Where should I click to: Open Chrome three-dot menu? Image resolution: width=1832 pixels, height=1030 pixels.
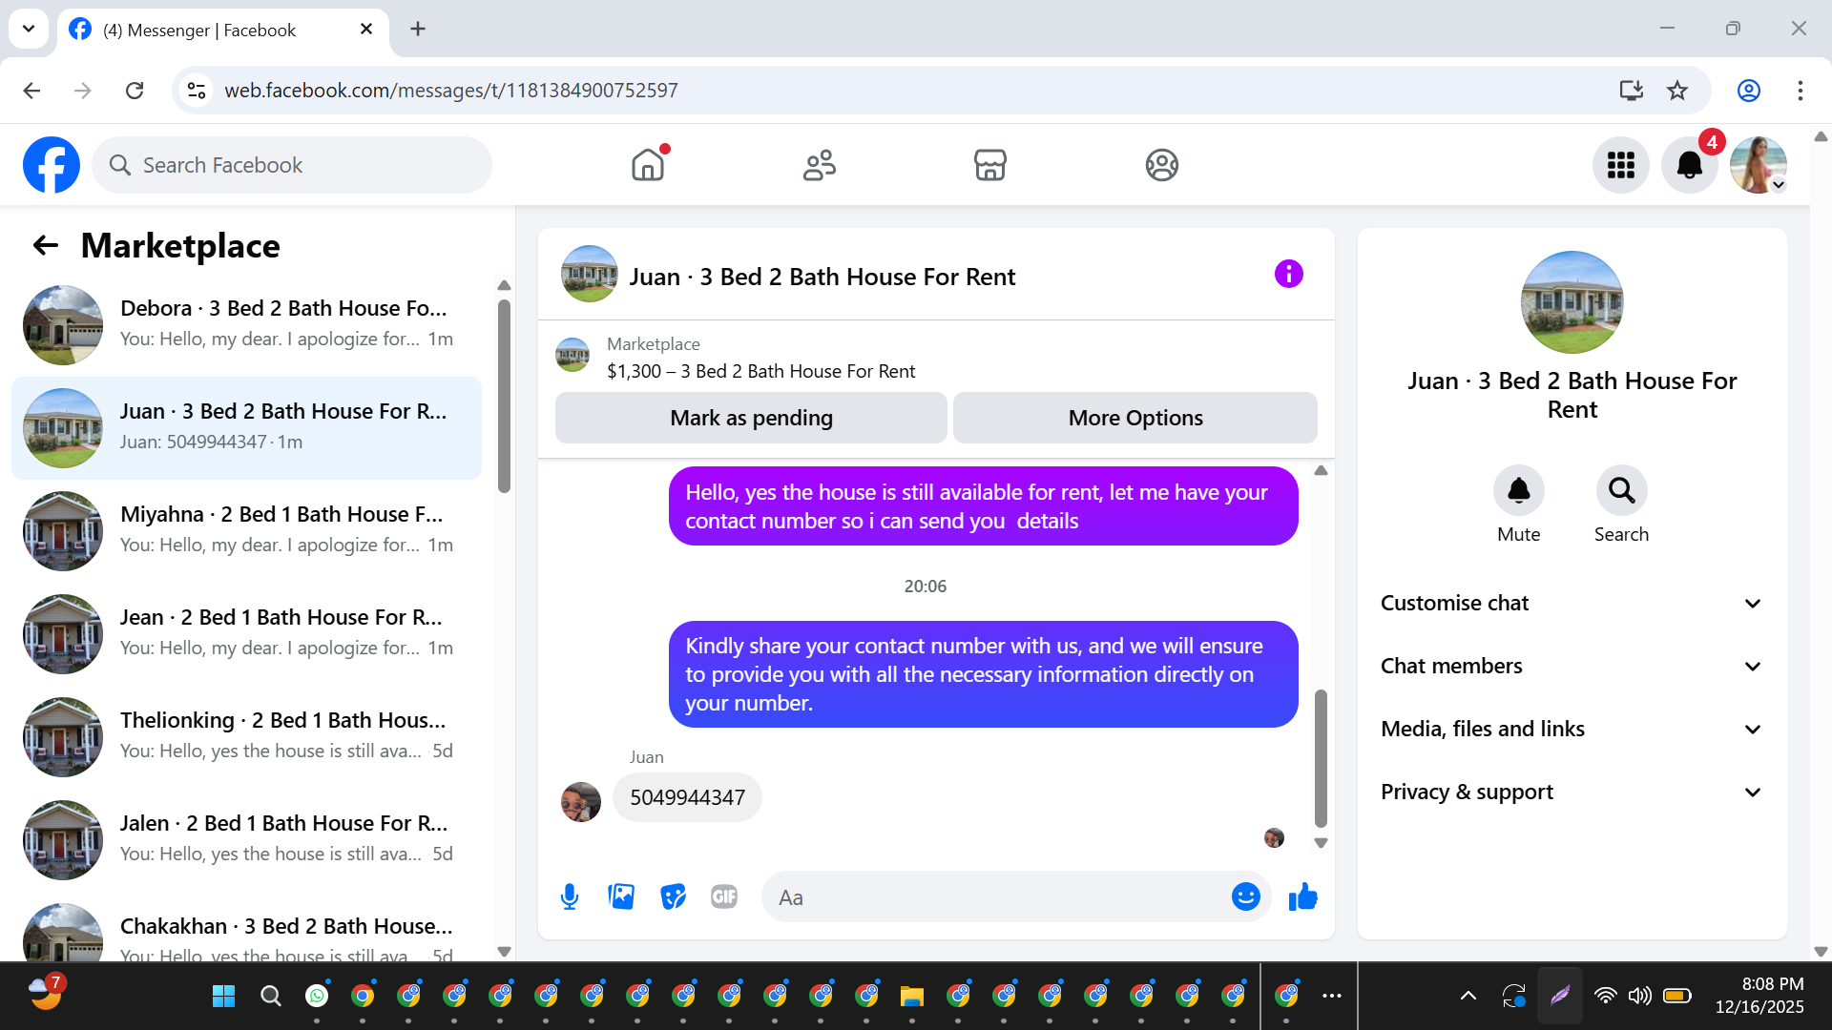point(1801,91)
